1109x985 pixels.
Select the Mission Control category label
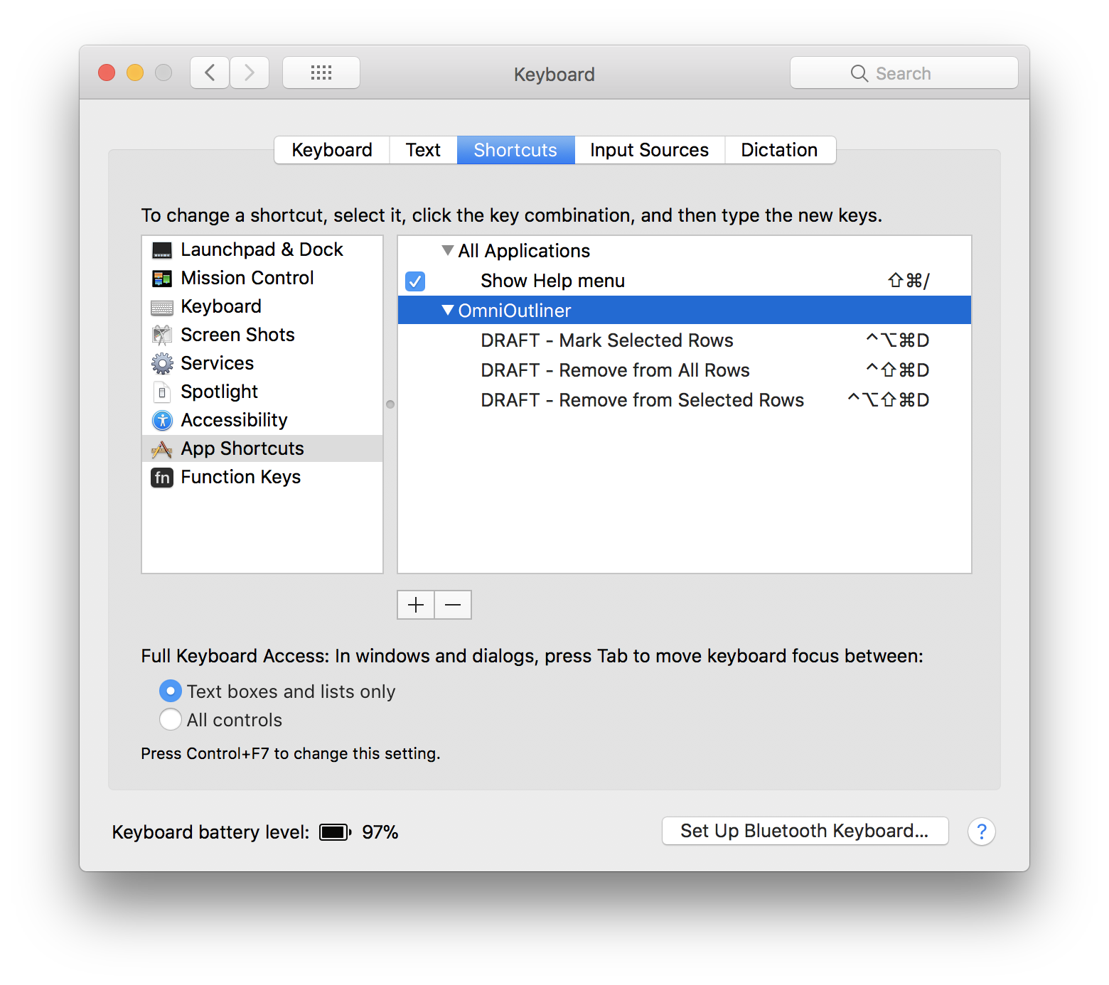(x=247, y=278)
